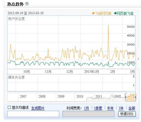The width and height of the screenshot is (141, 122).
Task: Click the 快速对比 button
Action: [127, 114]
